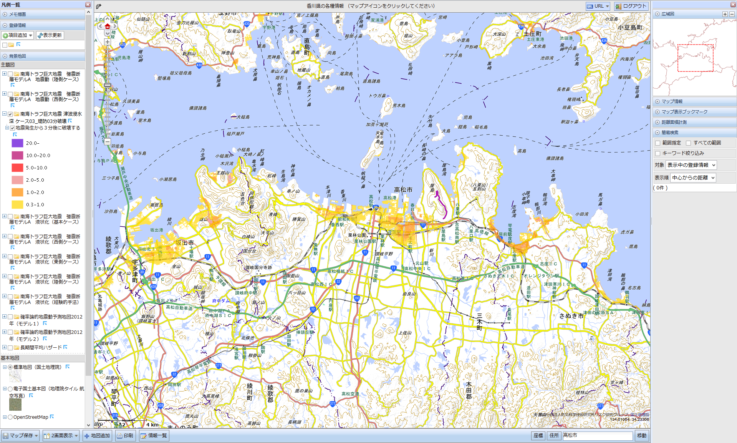737x443 pixels.
Task: Click the 移動 move button
Action: click(x=641, y=436)
